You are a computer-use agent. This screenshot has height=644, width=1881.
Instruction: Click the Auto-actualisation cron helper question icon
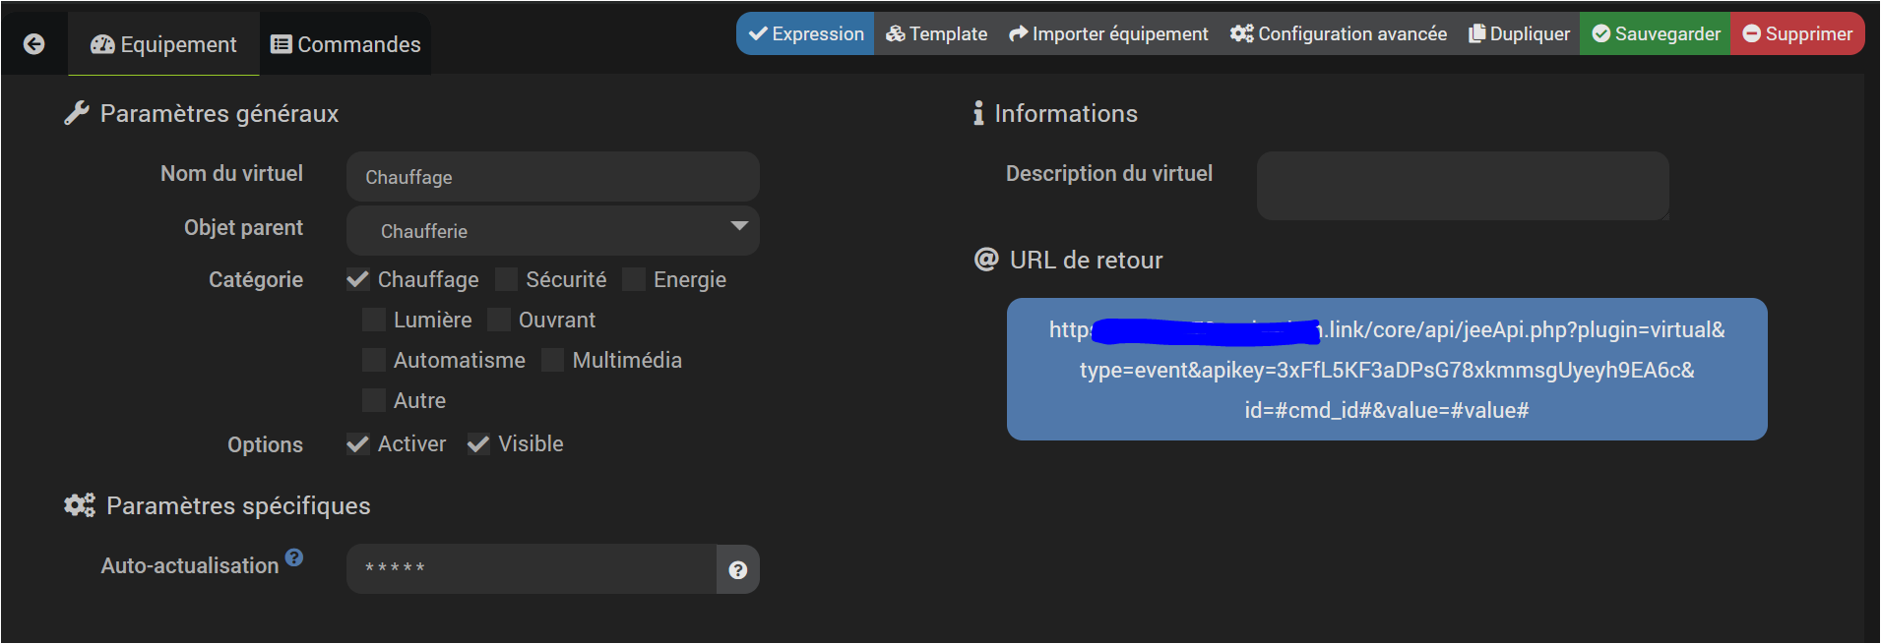point(737,570)
